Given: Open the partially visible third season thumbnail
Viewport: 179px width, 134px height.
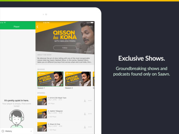Looking at the screenshot, I should pos(93,79).
